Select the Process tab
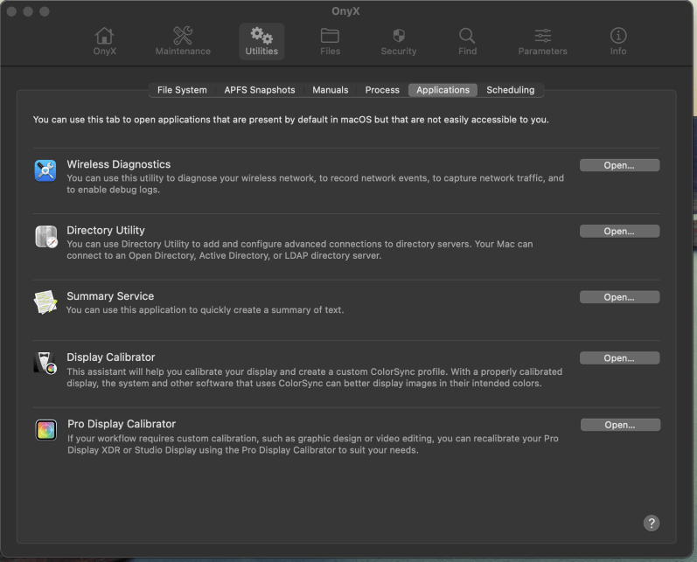 tap(382, 90)
